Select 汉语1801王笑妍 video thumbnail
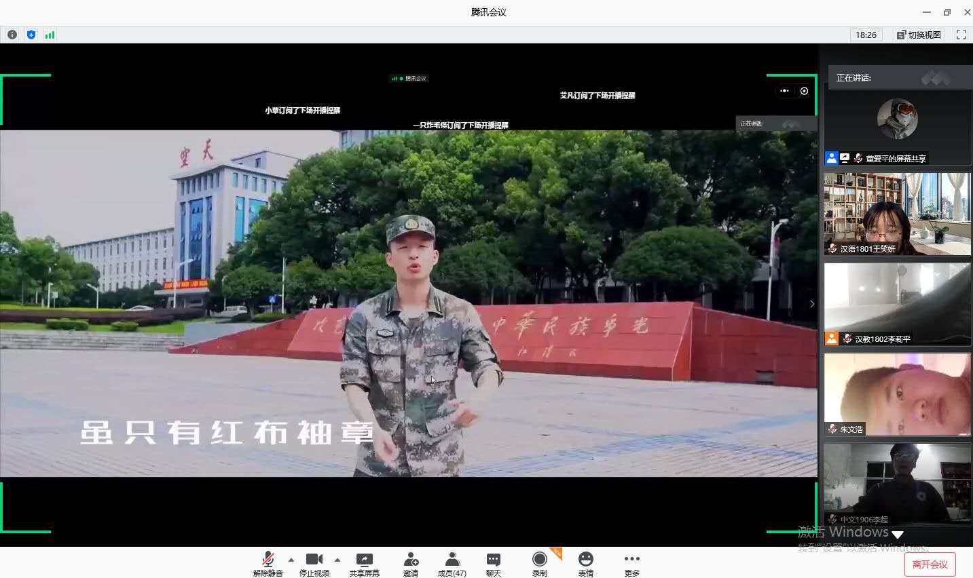The width and height of the screenshot is (973, 578). tap(897, 213)
